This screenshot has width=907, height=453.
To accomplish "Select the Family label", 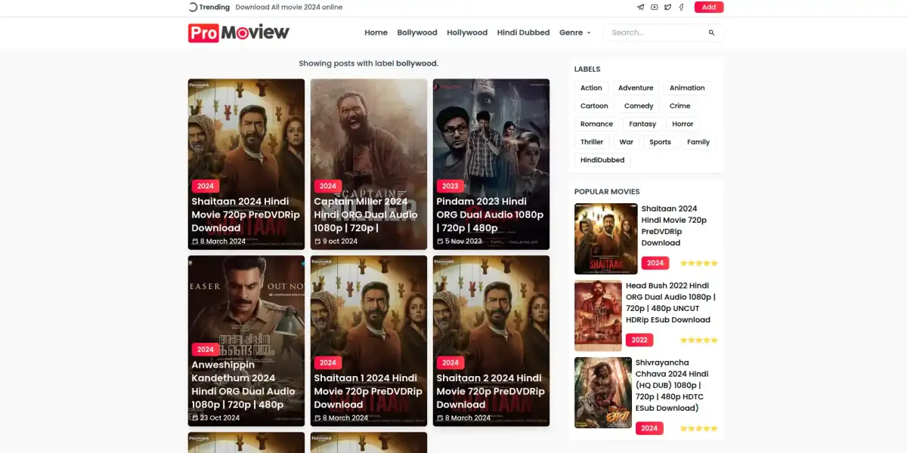I will click(x=698, y=142).
